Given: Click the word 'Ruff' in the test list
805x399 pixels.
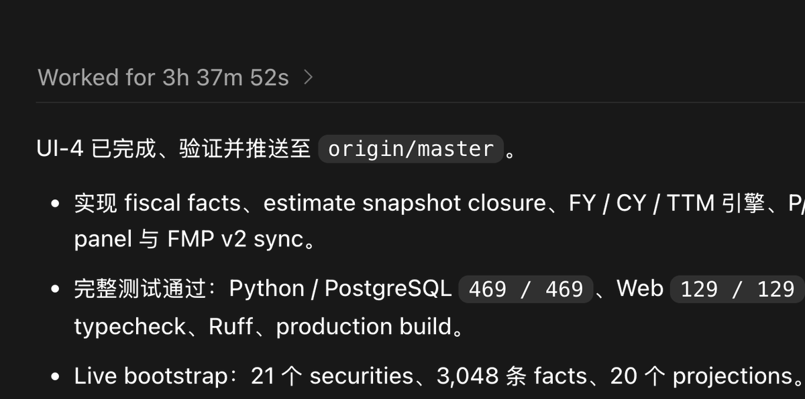Looking at the screenshot, I should (231, 327).
